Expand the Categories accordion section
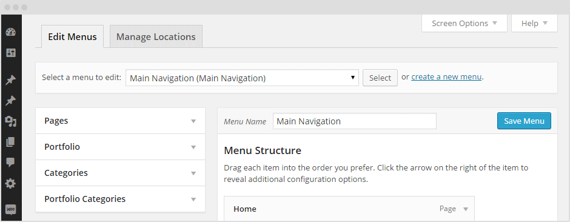 pyautogui.click(x=120, y=173)
